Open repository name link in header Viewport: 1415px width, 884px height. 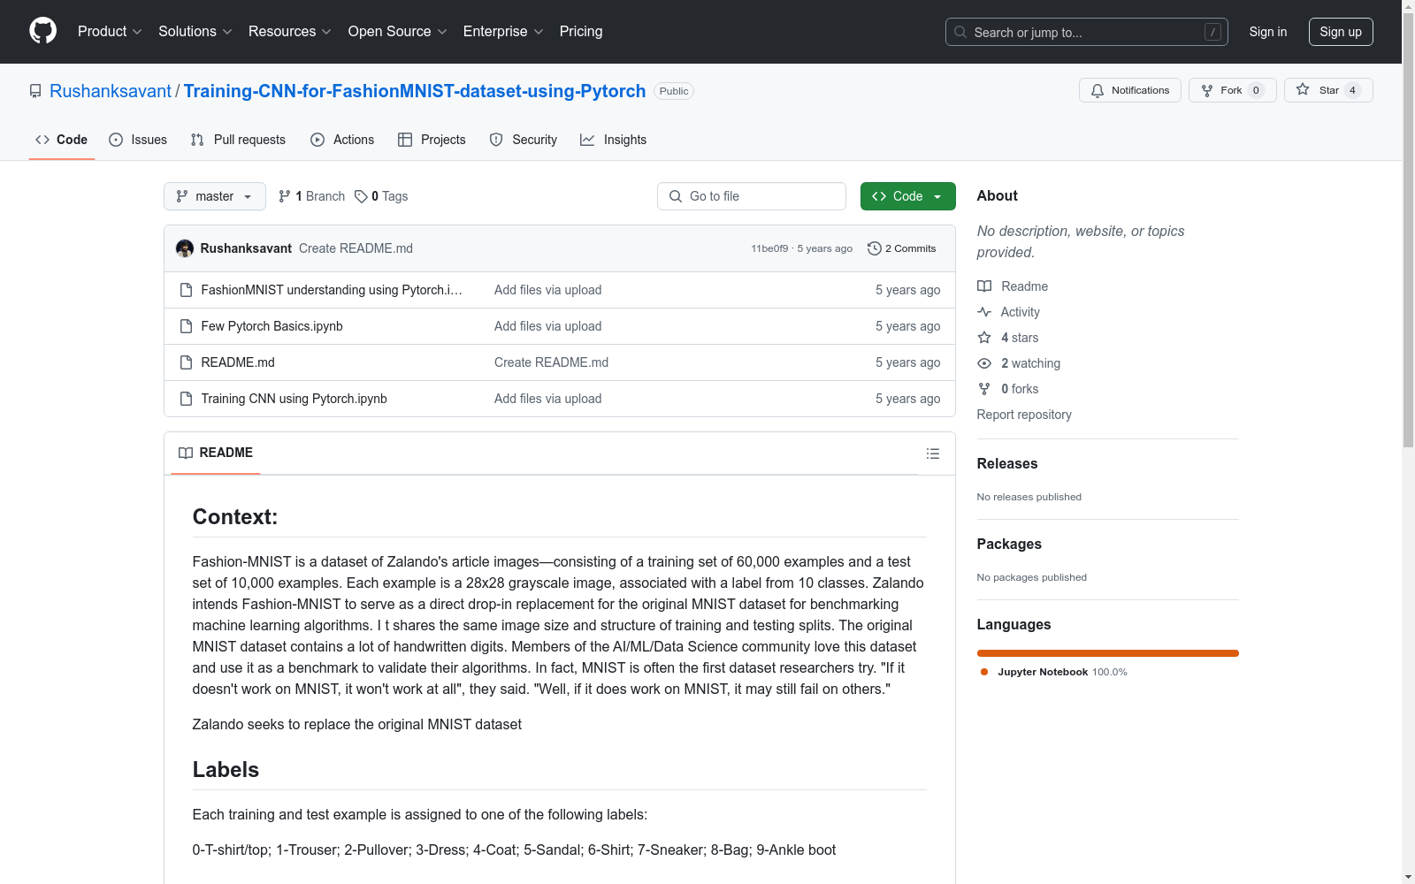click(x=415, y=91)
